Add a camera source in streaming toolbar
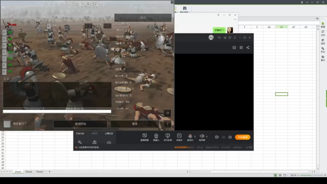Screen dimensions: 327x184 pos(156,137)
